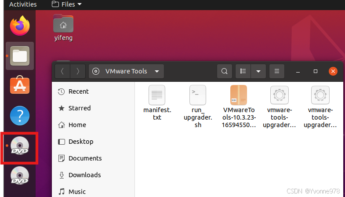Open Firefox from the dock
The width and height of the screenshot is (345, 197).
[x=20, y=26]
